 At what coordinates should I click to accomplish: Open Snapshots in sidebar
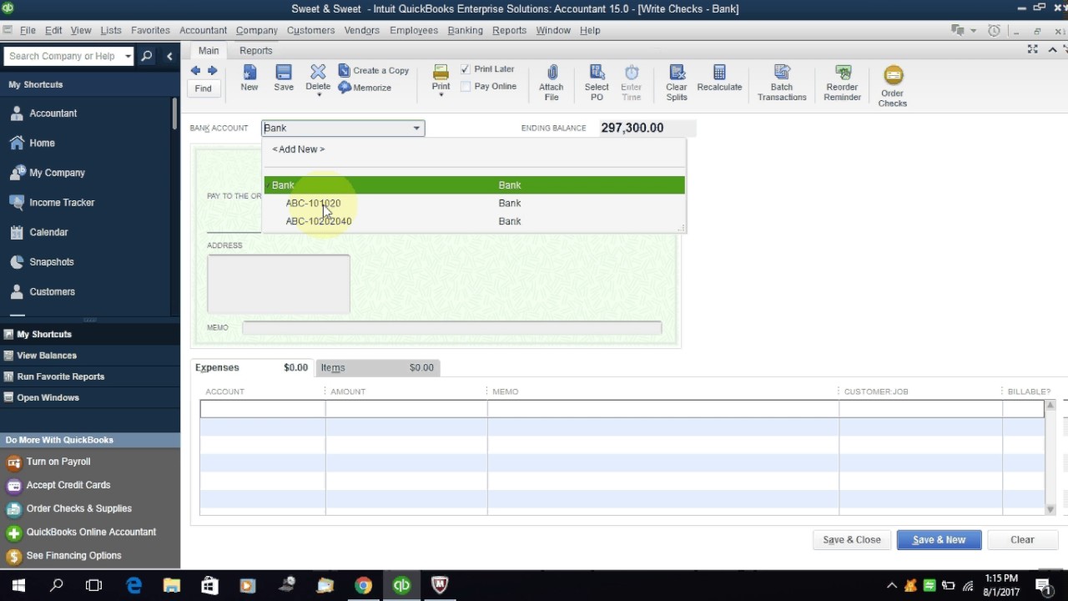pyautogui.click(x=52, y=262)
